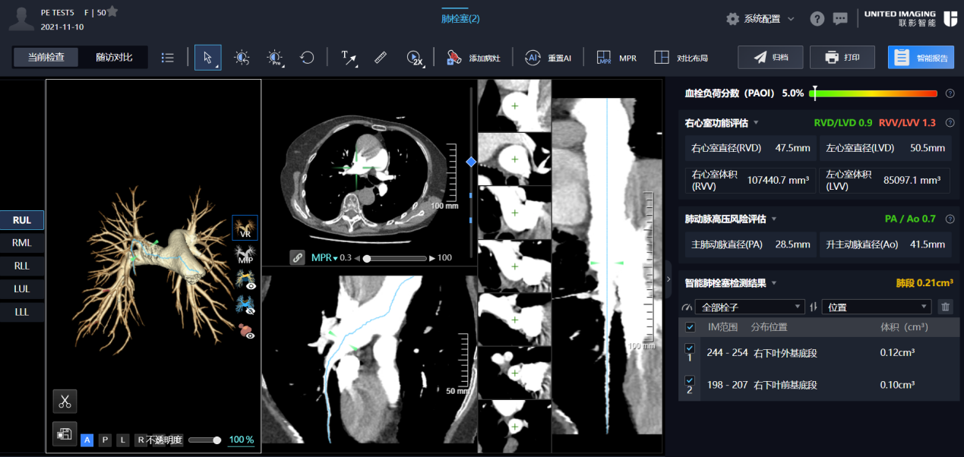Click the link views icon
The height and width of the screenshot is (457, 964).
pos(298,257)
